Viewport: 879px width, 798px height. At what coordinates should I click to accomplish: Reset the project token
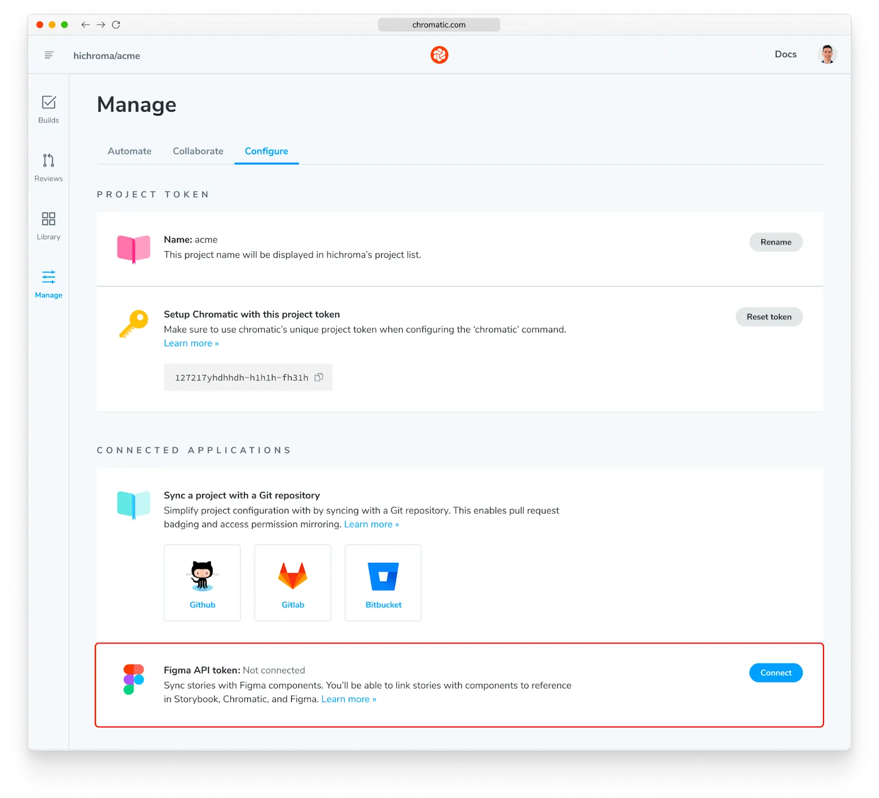pos(769,317)
